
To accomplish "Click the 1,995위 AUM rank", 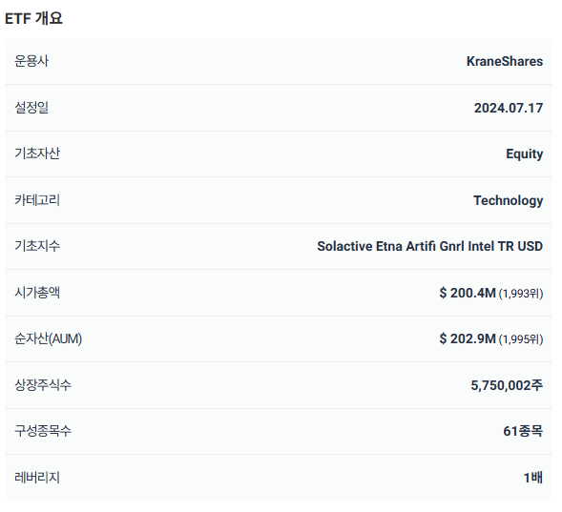I will click(x=521, y=339).
